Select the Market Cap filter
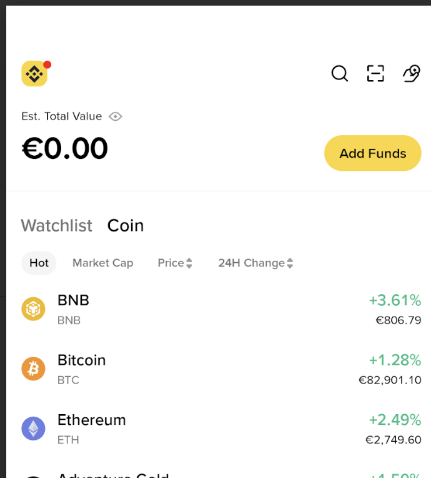The width and height of the screenshot is (431, 478). click(103, 263)
